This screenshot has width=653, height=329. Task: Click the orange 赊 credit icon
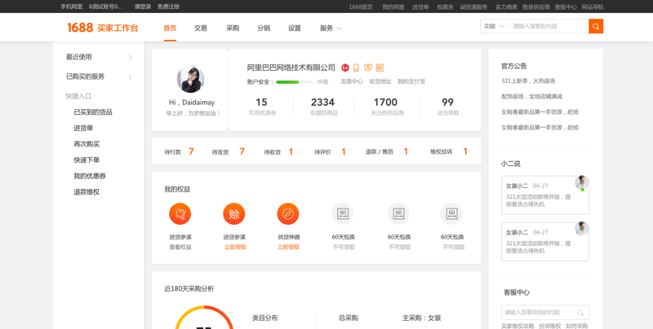coord(234,214)
